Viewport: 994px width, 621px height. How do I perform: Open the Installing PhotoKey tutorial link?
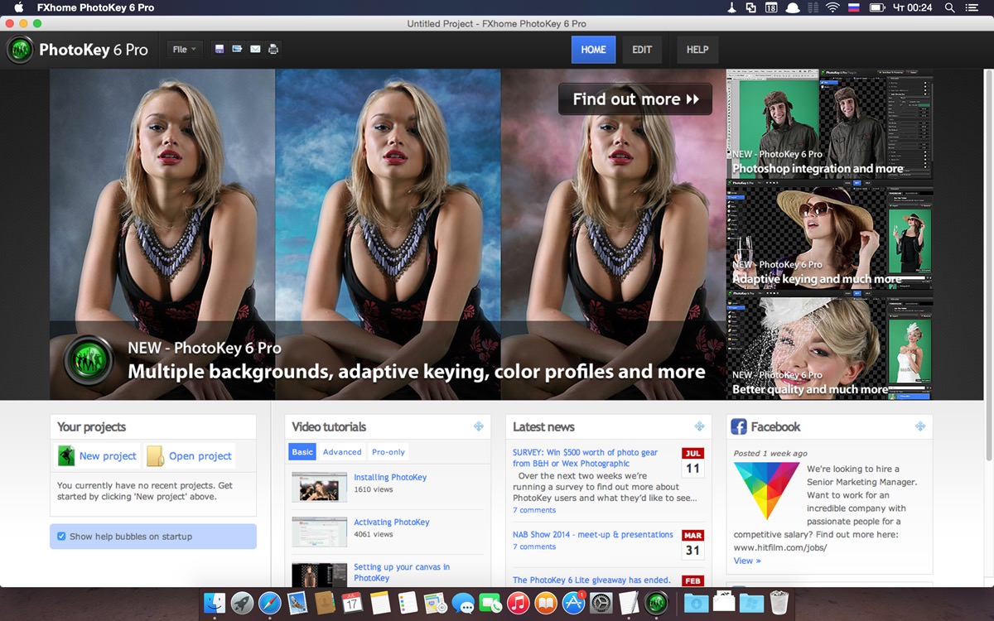390,478
